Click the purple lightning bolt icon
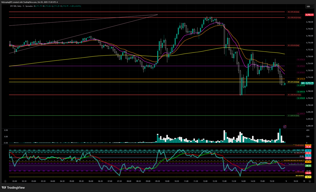 point(285,127)
